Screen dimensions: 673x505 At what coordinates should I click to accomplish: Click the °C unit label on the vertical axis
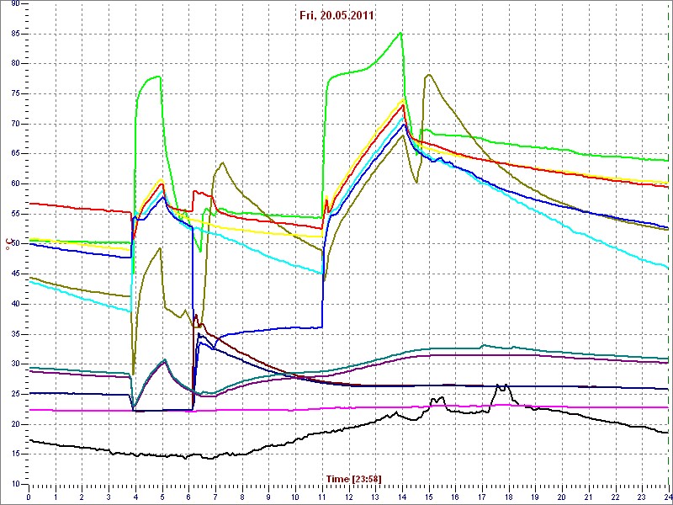click(8, 245)
